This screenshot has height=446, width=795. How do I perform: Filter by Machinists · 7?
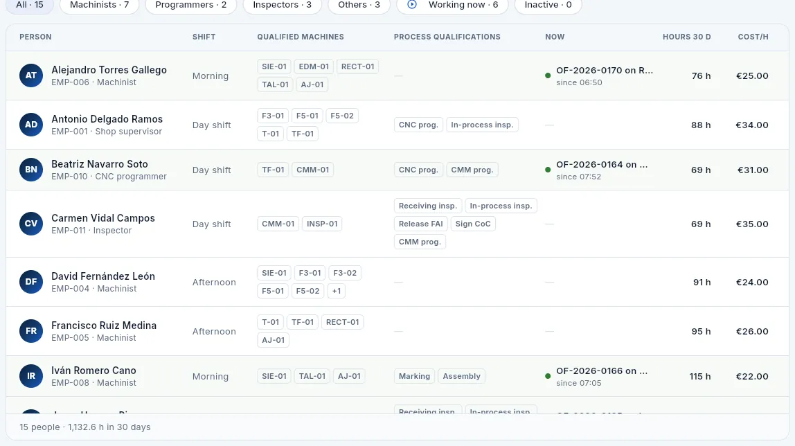pyautogui.click(x=100, y=5)
